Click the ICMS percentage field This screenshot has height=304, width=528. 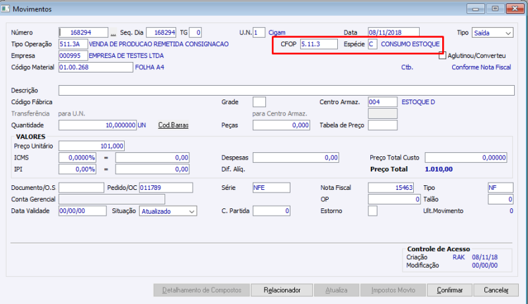(x=77, y=158)
